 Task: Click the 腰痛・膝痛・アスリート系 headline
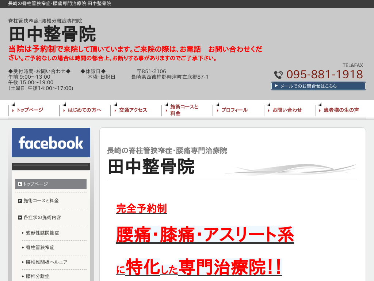(205, 235)
